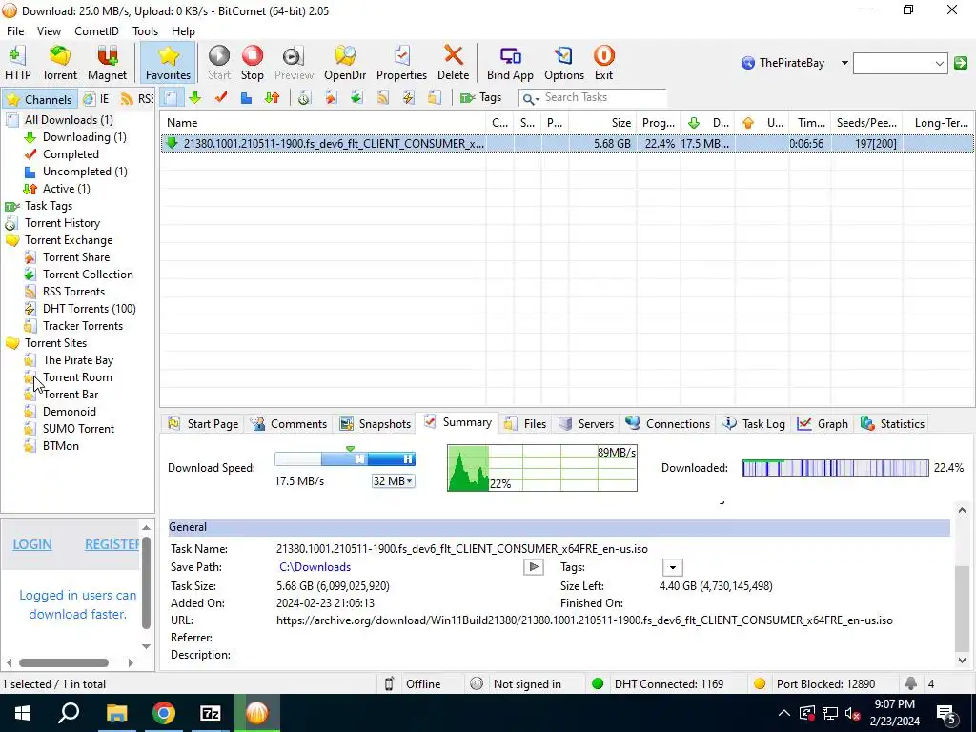Screen dimensions: 976x732
Task: Filter by Downloading using green arrow toolbar icon
Action: pos(194,98)
